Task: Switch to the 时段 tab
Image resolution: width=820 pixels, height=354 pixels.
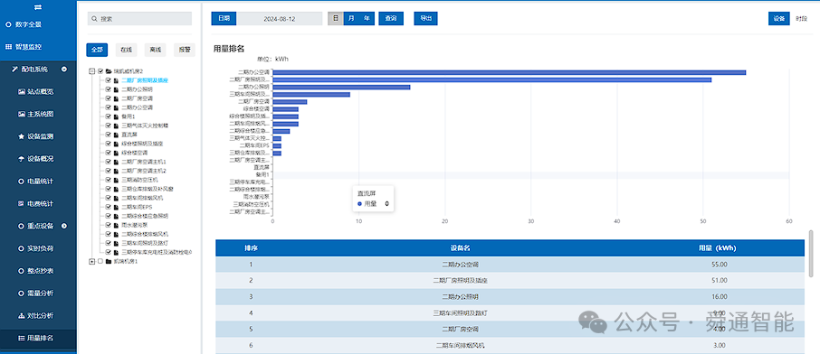Action: (x=801, y=18)
